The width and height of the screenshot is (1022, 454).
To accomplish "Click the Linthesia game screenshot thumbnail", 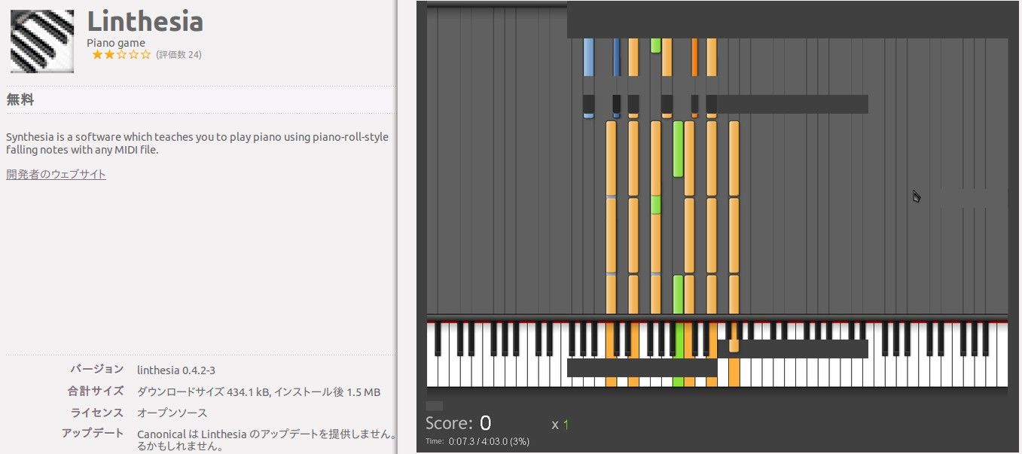I will (x=718, y=227).
